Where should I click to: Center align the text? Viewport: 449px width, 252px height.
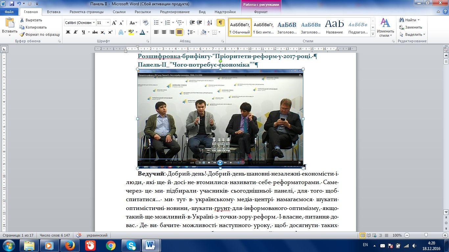point(164,32)
